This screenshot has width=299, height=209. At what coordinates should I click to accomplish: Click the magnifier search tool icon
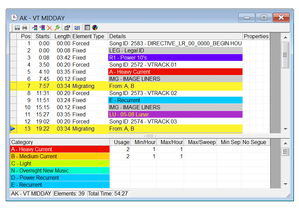pyautogui.click(x=57, y=28)
